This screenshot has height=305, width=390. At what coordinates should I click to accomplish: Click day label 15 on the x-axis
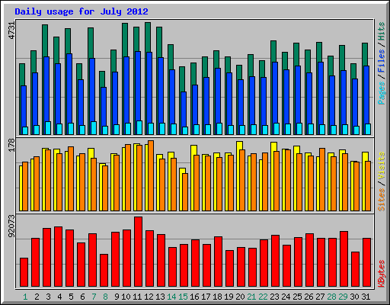coord(183,297)
